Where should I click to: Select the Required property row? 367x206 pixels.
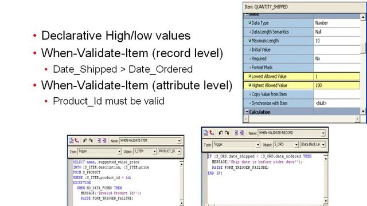pyautogui.click(x=279, y=58)
